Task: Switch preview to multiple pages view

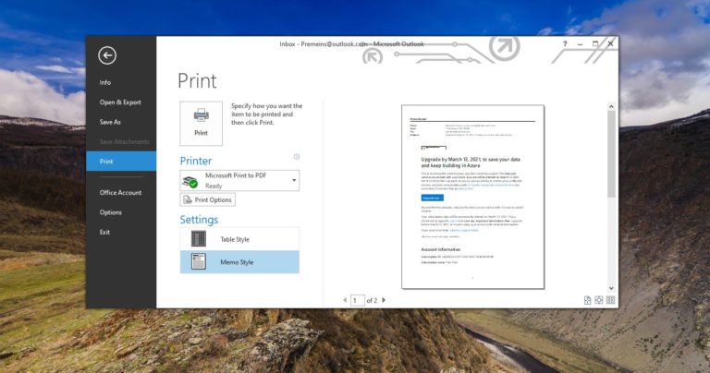Action: (x=610, y=300)
